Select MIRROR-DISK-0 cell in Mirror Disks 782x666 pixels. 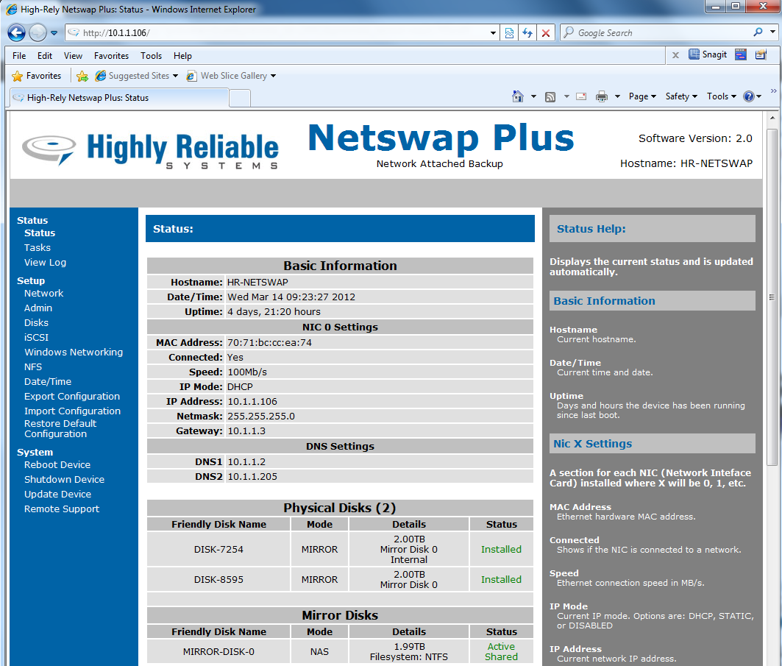218,651
